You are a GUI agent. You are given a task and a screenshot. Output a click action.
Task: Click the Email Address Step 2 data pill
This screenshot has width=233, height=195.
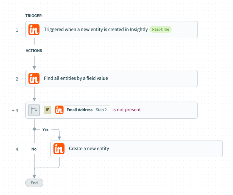click(87, 110)
